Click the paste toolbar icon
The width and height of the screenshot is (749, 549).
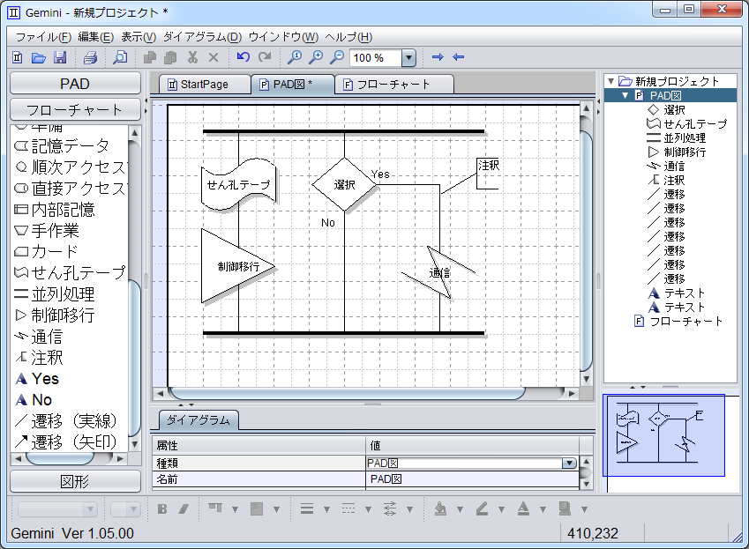pyautogui.click(x=170, y=57)
